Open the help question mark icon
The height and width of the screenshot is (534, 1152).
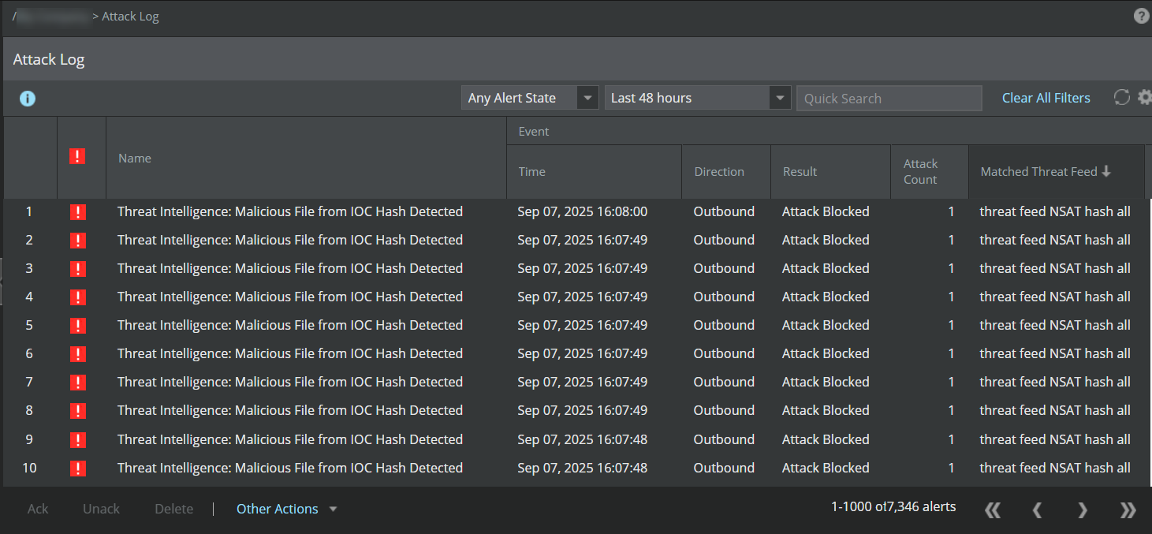pyautogui.click(x=1141, y=16)
